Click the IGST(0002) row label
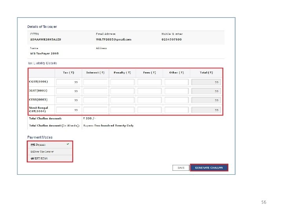Image resolution: width=283 pixels, height=212 pixels. coord(38,91)
